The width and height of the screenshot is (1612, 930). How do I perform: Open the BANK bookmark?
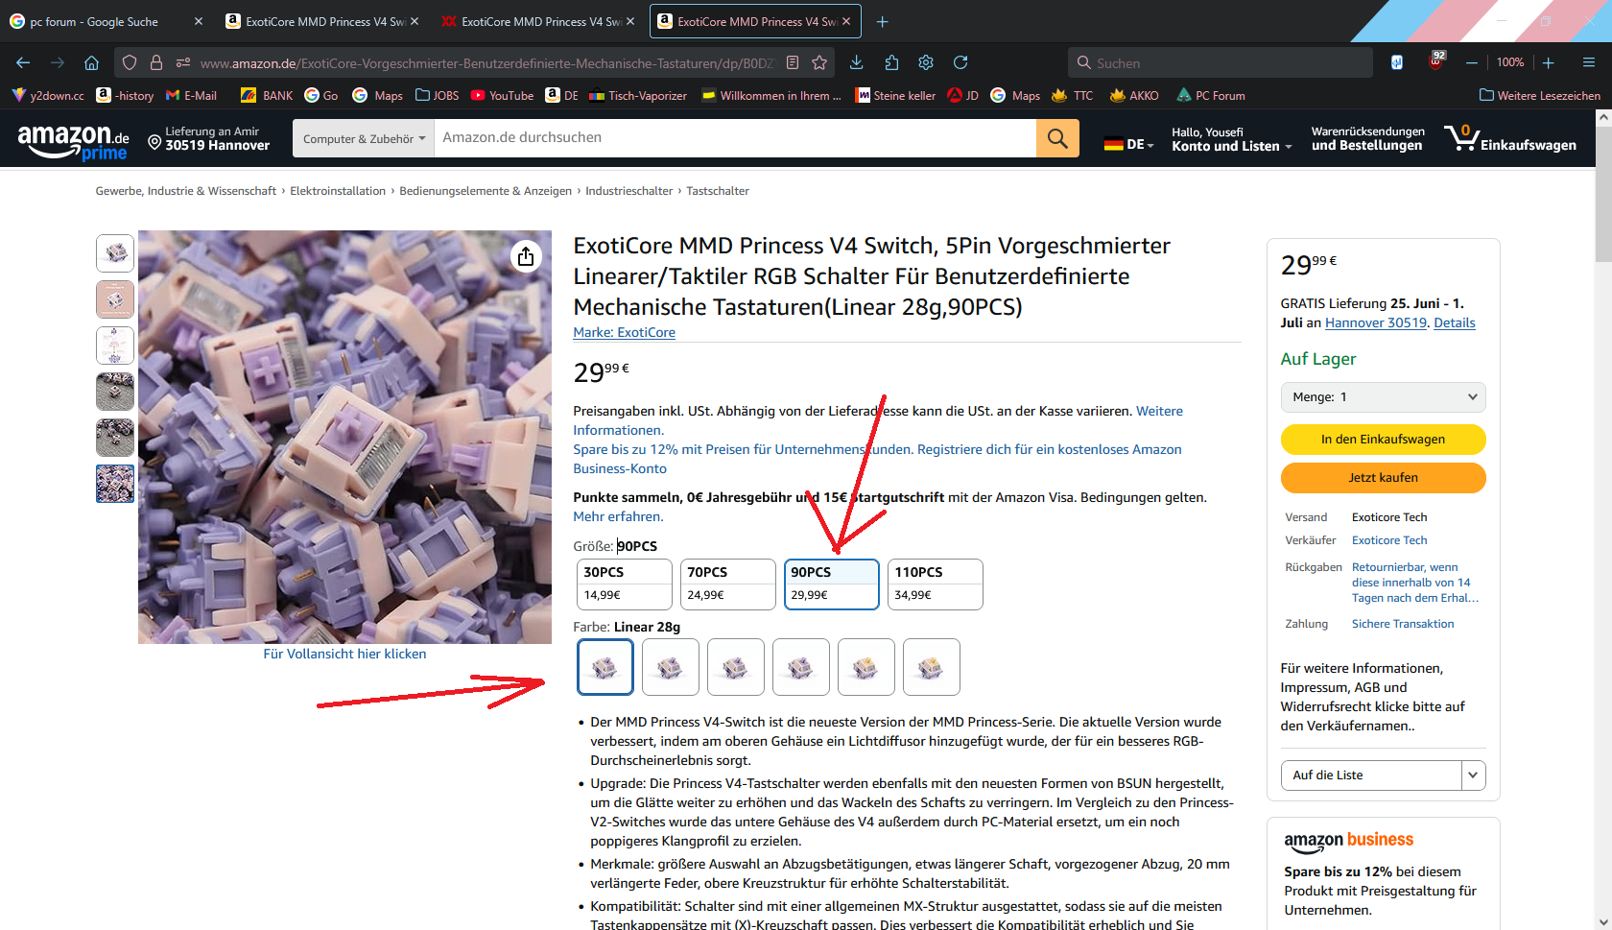click(x=267, y=95)
